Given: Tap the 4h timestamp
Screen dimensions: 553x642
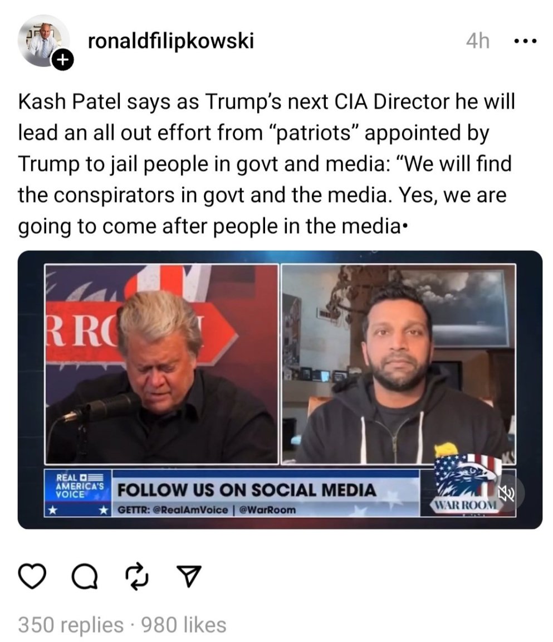Looking at the screenshot, I should tap(478, 41).
